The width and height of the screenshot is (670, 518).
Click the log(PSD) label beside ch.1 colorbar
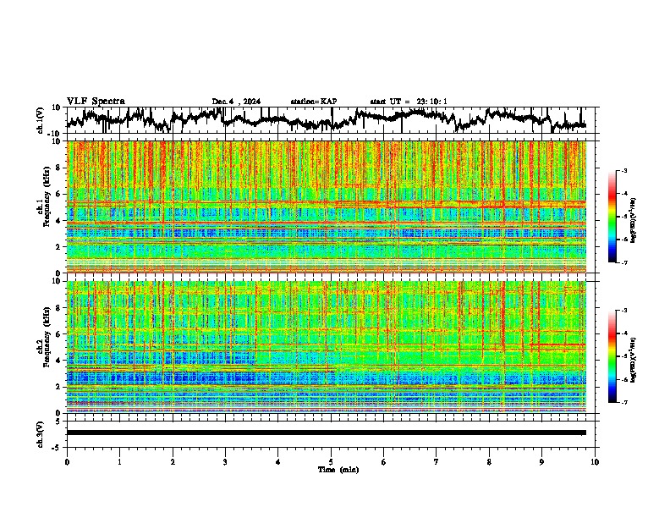pos(634,221)
